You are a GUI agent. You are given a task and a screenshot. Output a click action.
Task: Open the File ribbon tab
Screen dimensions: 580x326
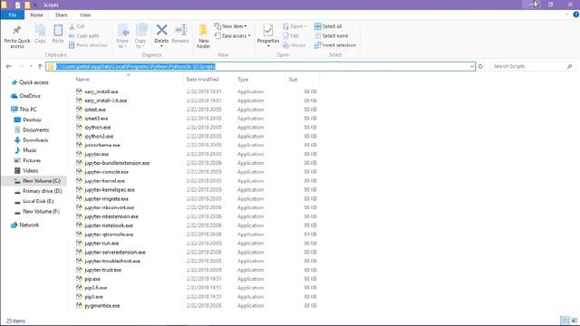[12, 14]
